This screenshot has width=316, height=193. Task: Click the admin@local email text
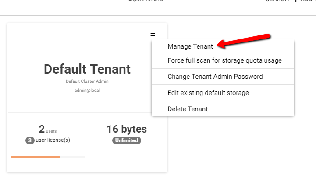coord(87,91)
